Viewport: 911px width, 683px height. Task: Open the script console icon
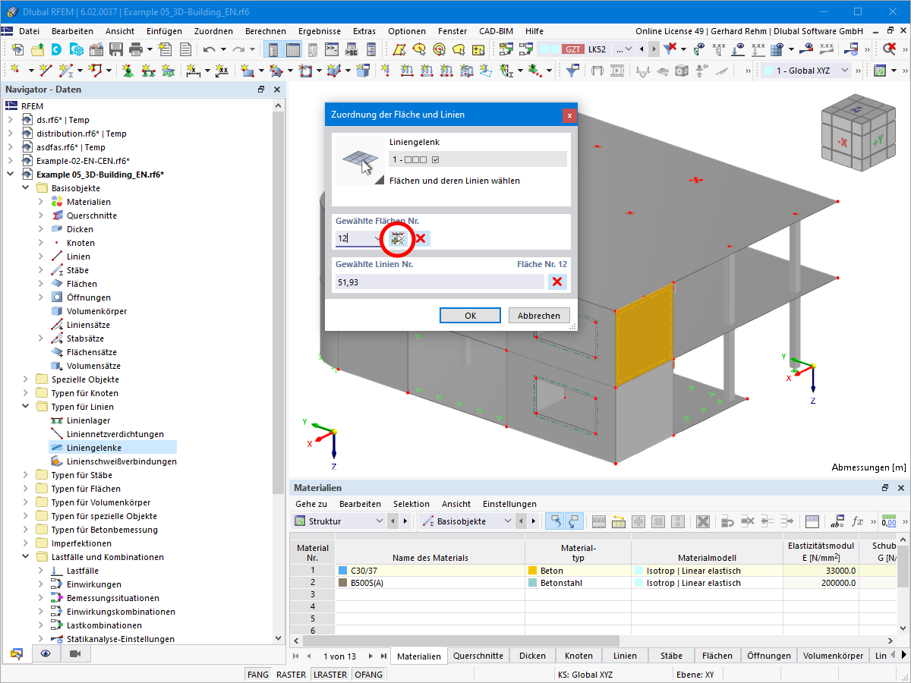click(x=332, y=49)
